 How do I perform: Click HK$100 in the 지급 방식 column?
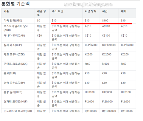pos(90,92)
